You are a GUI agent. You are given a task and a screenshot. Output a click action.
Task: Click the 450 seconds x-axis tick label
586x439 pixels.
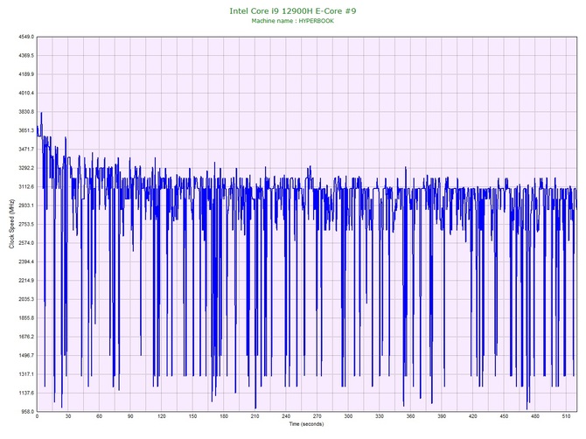(504, 416)
